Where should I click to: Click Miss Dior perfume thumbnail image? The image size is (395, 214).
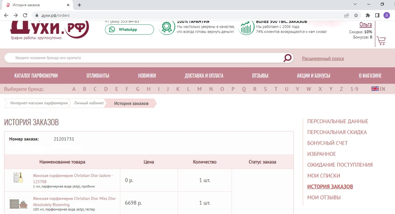point(18,203)
